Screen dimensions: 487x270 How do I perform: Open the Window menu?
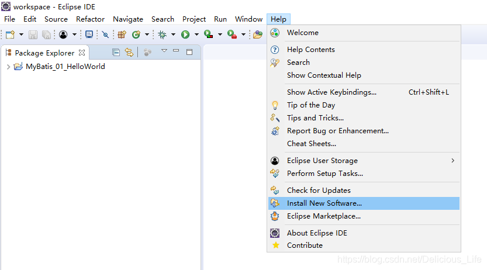coord(249,19)
